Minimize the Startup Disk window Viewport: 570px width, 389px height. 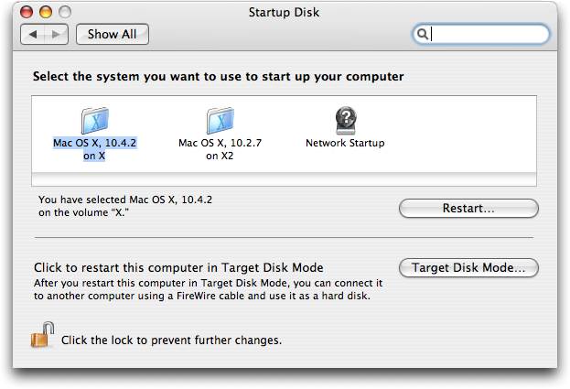[x=46, y=12]
